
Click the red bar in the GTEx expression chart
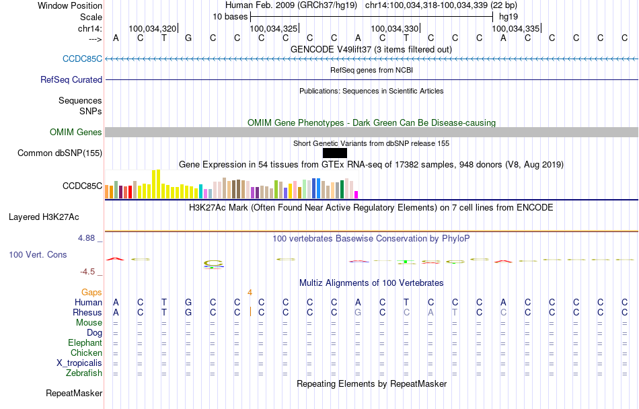coord(130,192)
